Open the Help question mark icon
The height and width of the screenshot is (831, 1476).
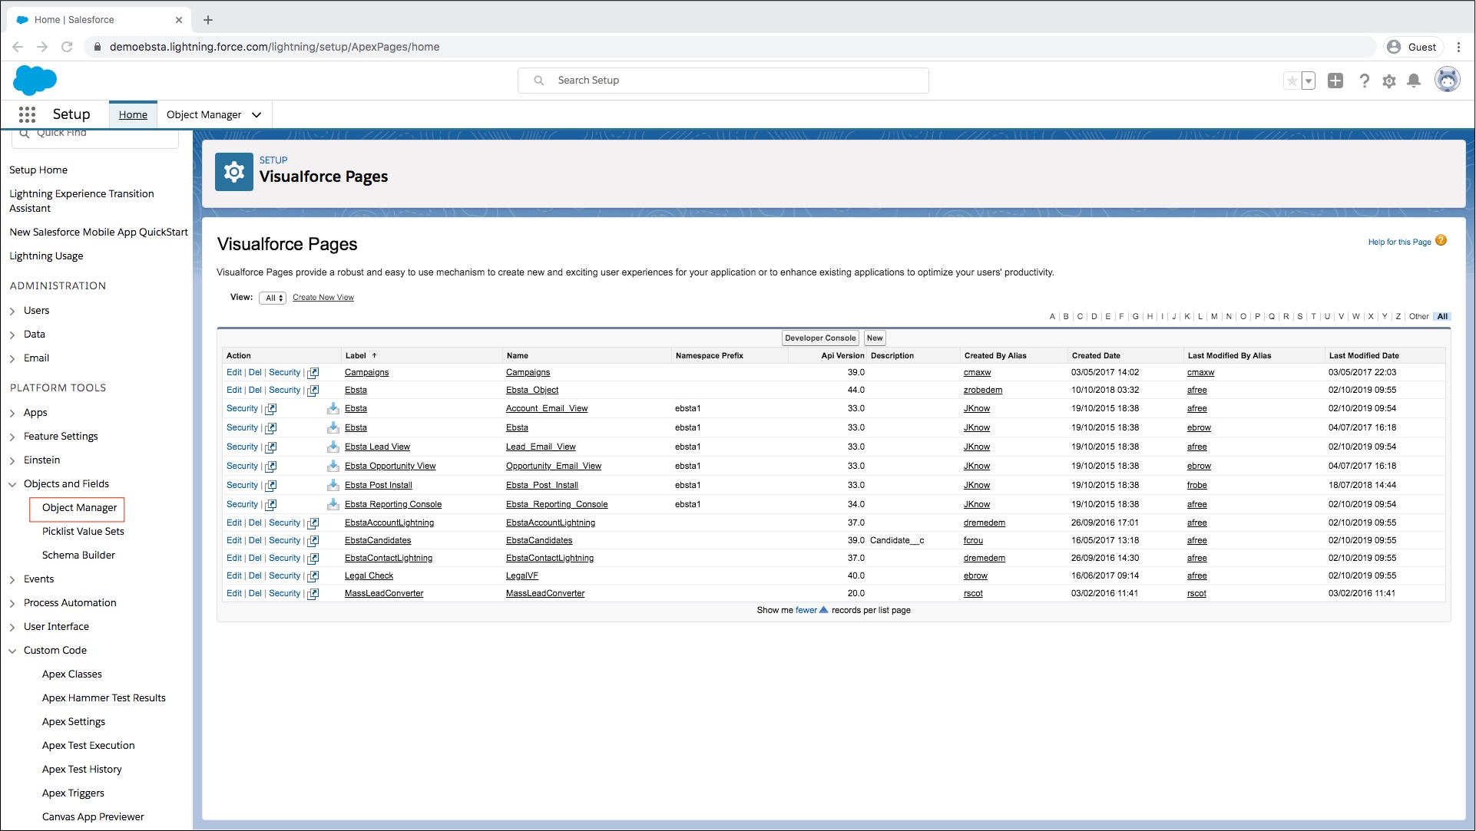pos(1364,81)
